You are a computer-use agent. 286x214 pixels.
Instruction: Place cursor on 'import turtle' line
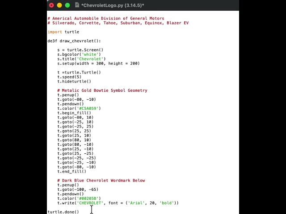tap(63, 32)
